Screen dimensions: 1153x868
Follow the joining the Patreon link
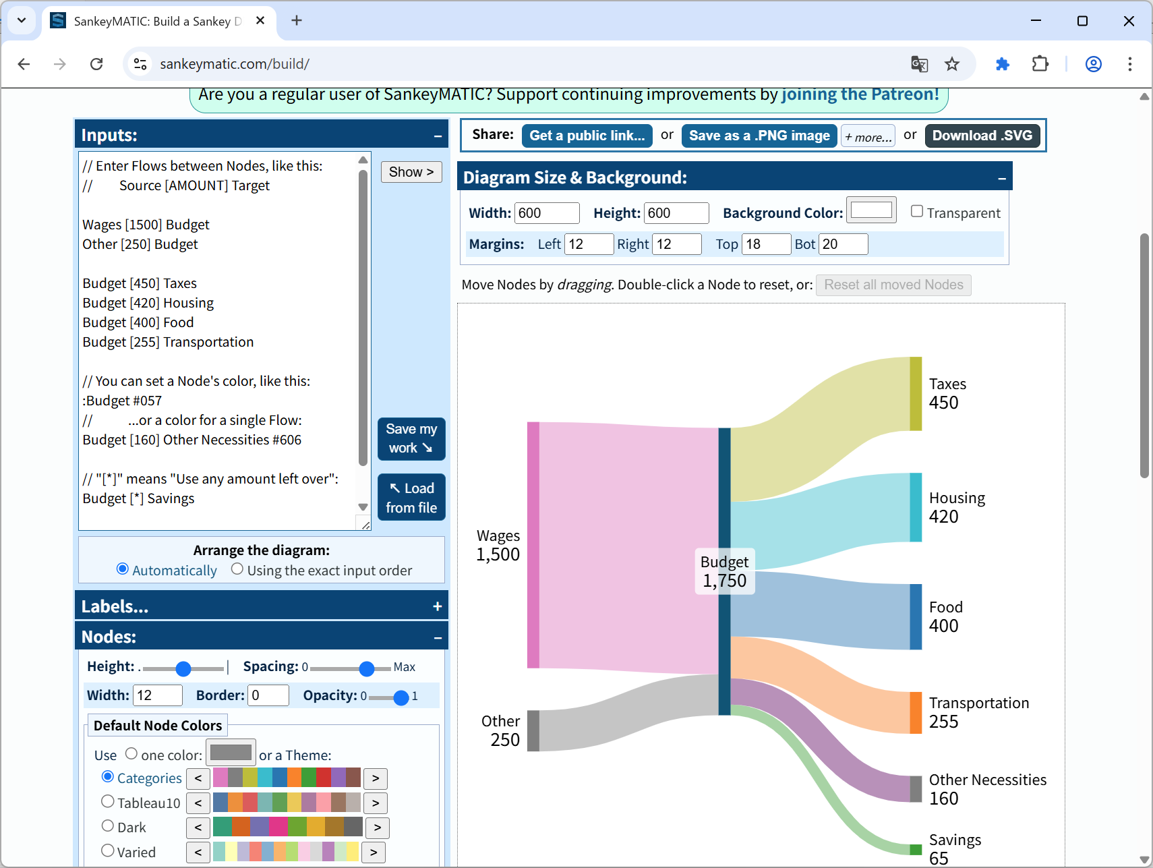point(860,94)
